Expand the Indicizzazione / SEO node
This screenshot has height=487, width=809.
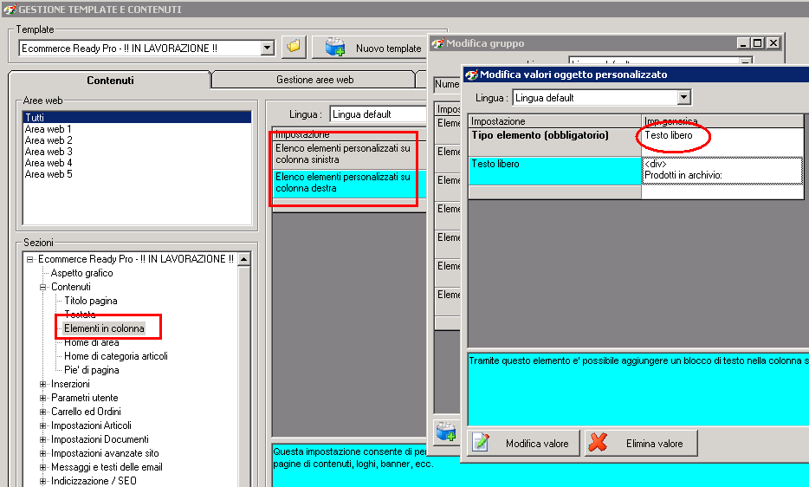pos(43,481)
